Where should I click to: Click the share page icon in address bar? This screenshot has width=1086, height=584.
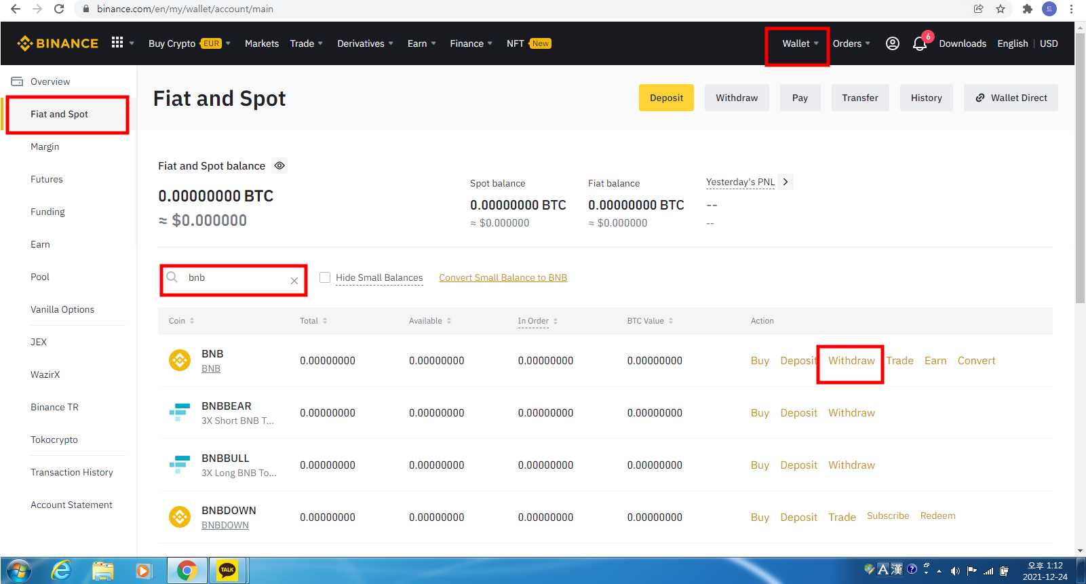(979, 9)
